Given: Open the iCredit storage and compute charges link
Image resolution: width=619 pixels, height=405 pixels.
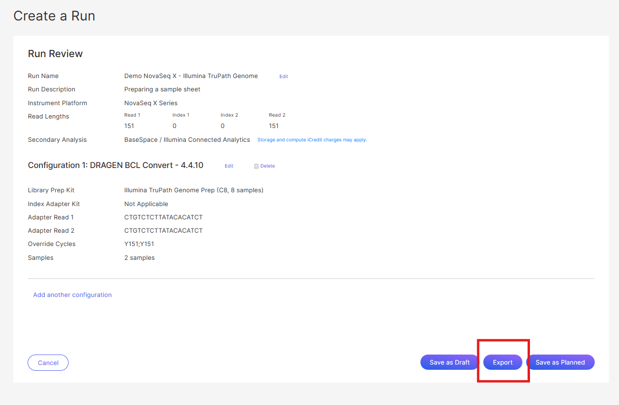Looking at the screenshot, I should 312,140.
